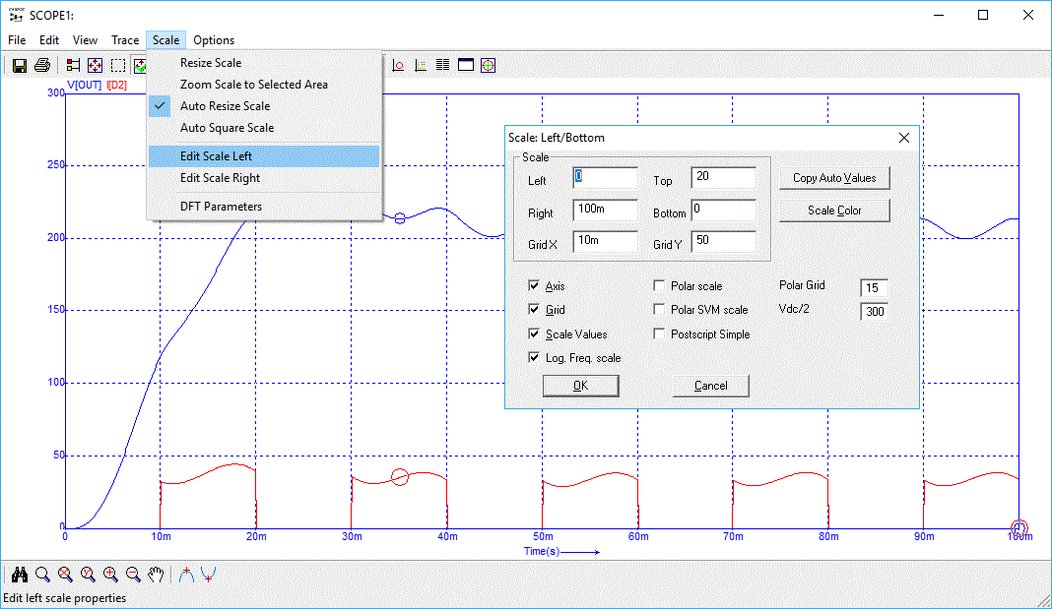Open the View menu

(x=85, y=40)
